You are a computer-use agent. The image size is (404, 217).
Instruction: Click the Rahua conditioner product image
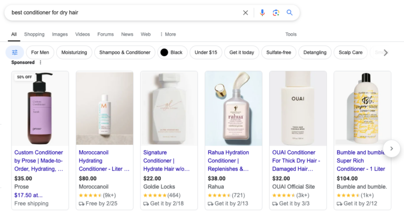(234, 108)
